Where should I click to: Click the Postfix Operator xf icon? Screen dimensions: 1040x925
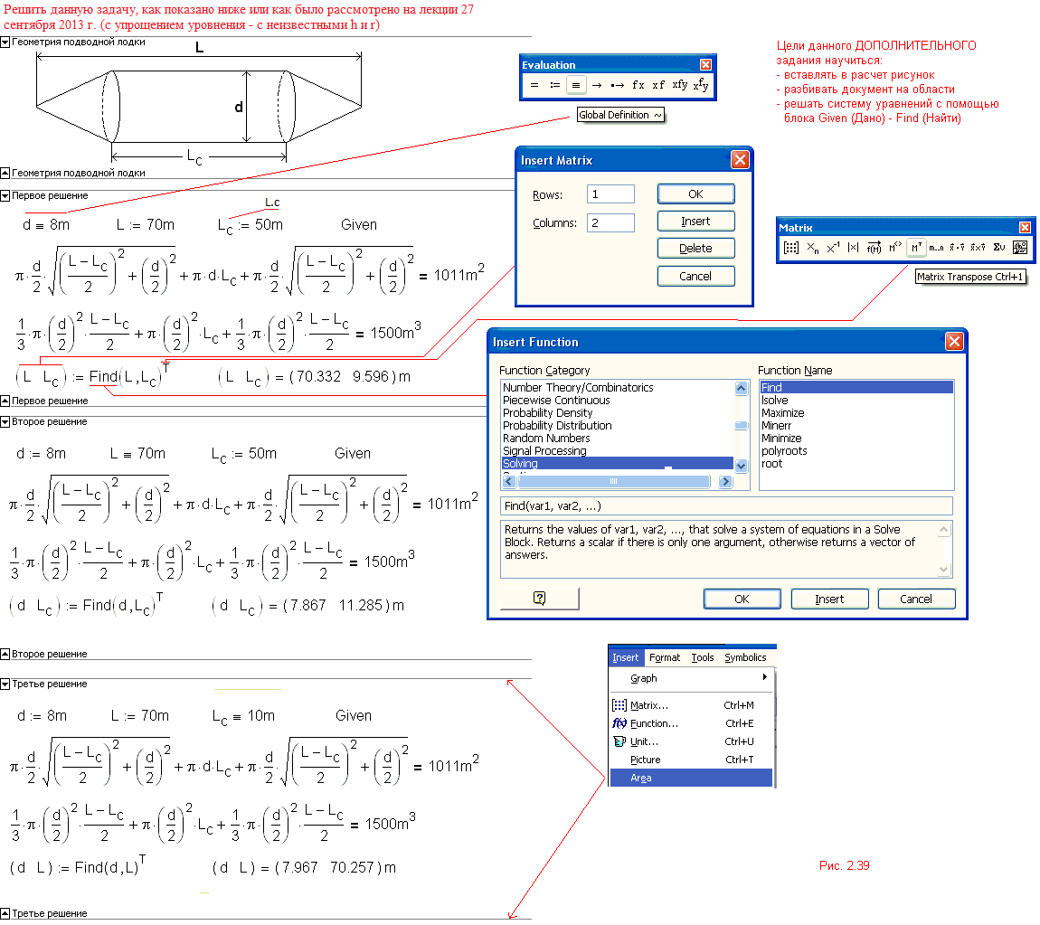(658, 85)
